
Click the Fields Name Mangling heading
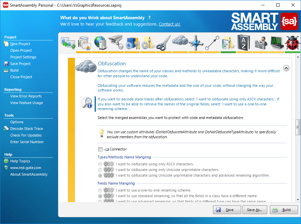[116, 183]
